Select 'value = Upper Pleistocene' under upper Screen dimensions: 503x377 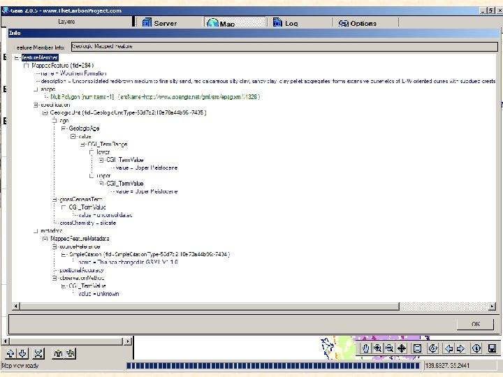coord(147,191)
